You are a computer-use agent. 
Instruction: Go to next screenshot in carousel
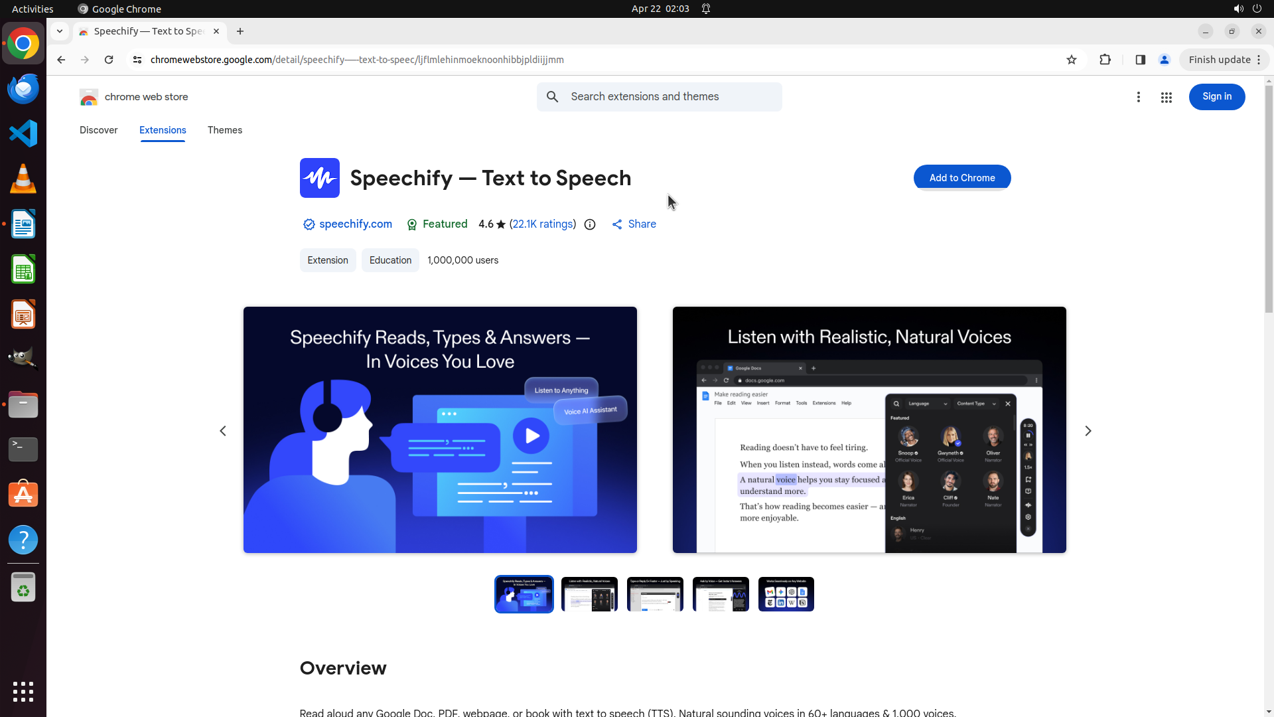1088,431
